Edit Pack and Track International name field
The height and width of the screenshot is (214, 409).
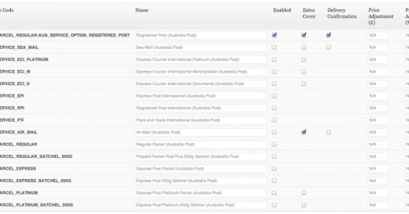(x=201, y=120)
